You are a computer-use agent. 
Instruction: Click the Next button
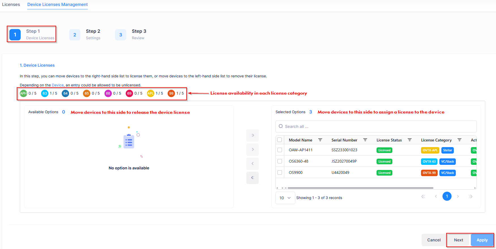458,240
